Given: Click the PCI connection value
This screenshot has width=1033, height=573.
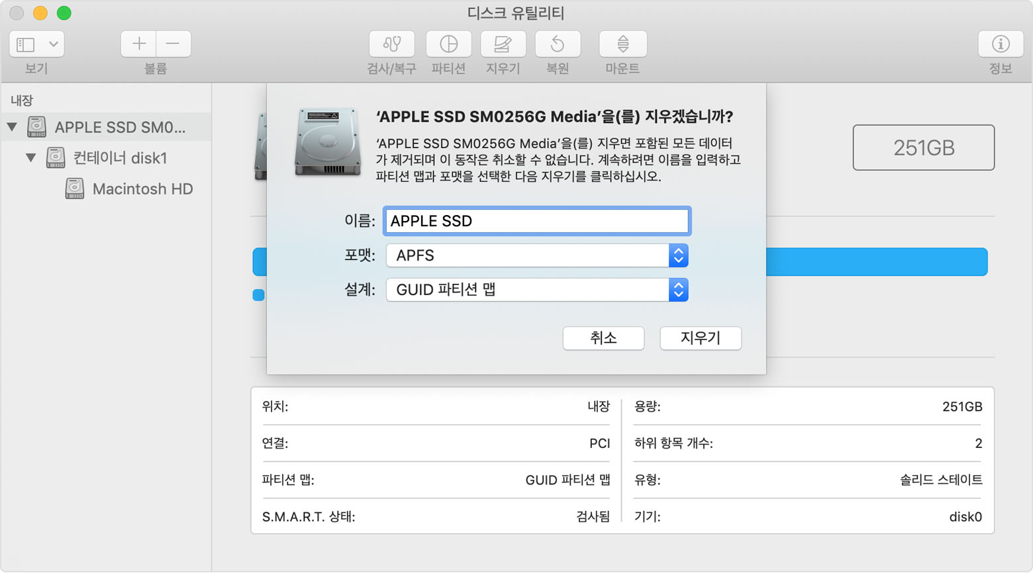Looking at the screenshot, I should 600,443.
